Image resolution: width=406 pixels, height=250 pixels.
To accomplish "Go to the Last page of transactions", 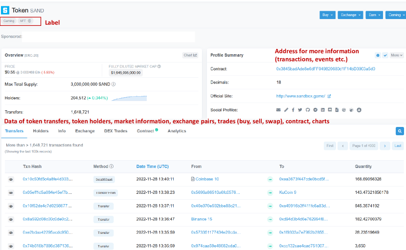I will pos(398,146).
